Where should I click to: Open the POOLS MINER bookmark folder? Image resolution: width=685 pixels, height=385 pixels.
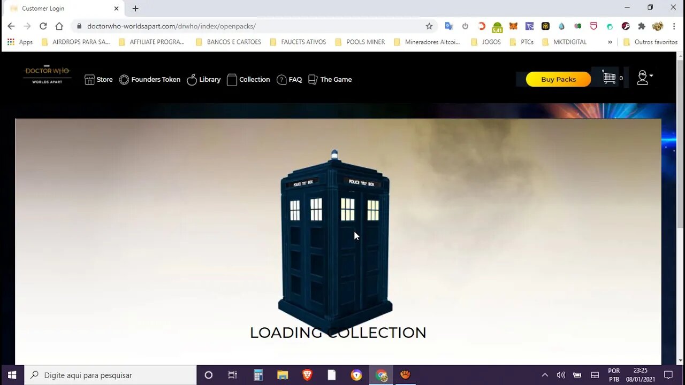point(360,42)
